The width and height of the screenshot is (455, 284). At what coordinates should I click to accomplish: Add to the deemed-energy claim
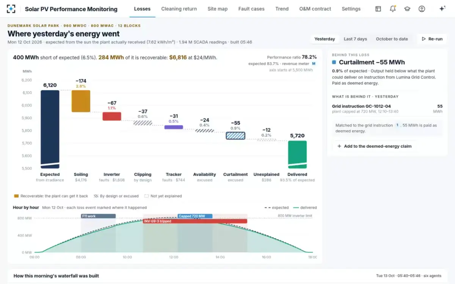(374, 146)
